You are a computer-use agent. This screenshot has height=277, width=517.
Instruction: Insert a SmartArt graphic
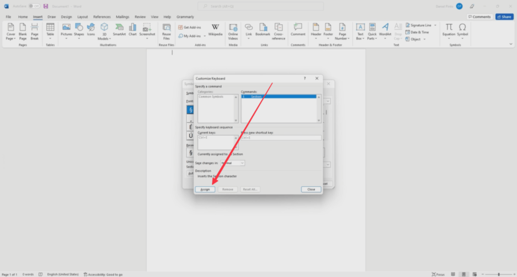(119, 30)
